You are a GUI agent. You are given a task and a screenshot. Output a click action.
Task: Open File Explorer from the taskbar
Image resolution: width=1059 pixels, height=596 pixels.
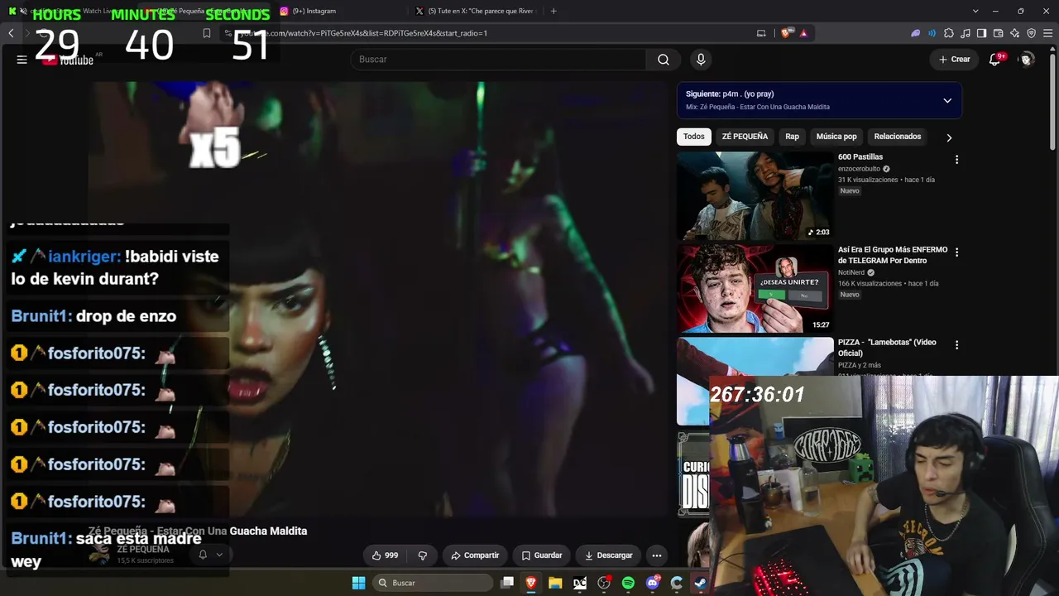[555, 583]
